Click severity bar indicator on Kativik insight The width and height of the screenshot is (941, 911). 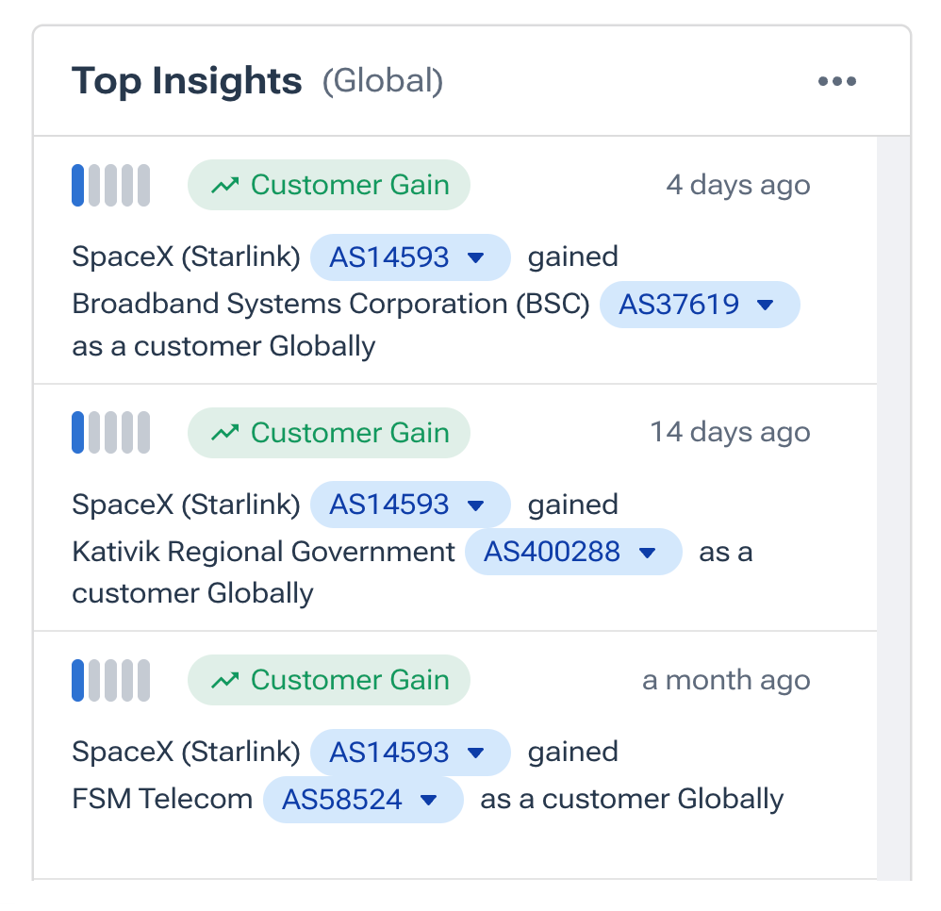pyautogui.click(x=110, y=433)
